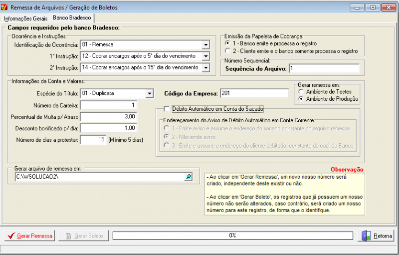Click the remessa path field C:\WSOLUCAO2\

click(x=100, y=177)
